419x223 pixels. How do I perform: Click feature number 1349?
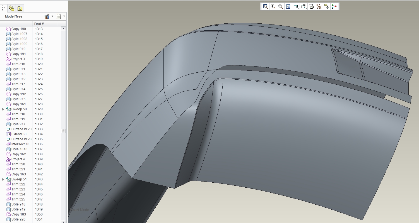click(39, 209)
